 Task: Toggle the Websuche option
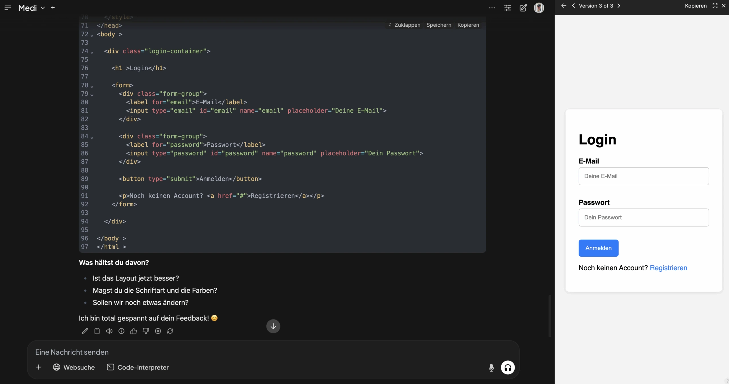(74, 367)
